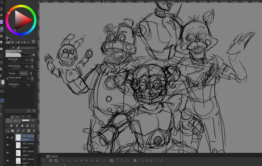The width and height of the screenshot is (262, 166).
Task: Toggle lock on Mechanical pencil tool property
Action: pyautogui.click(x=33, y=55)
